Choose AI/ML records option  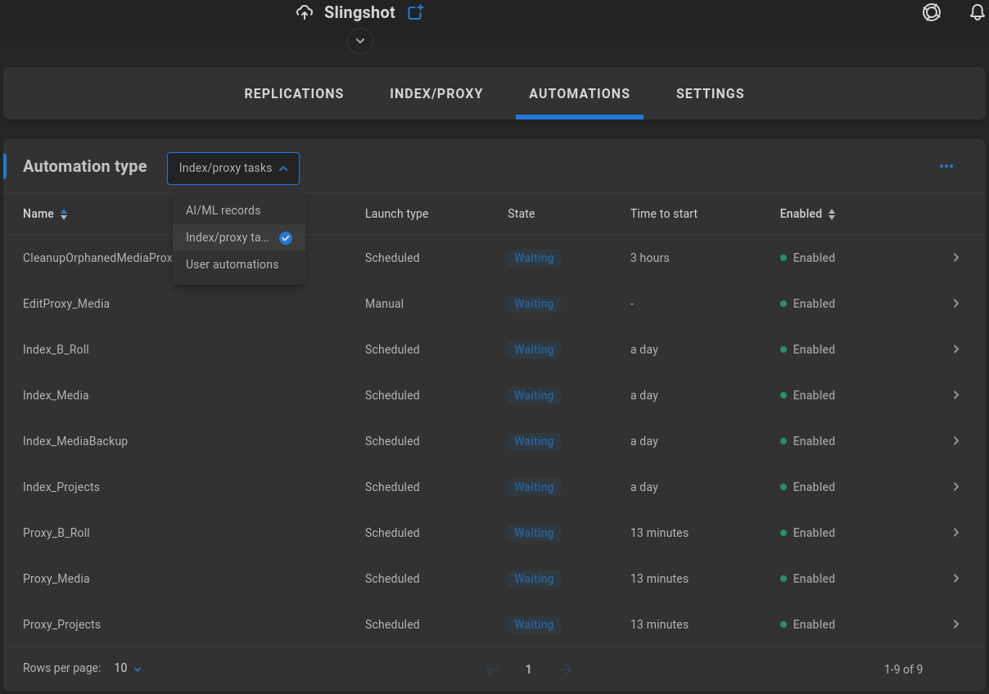[x=239, y=210]
